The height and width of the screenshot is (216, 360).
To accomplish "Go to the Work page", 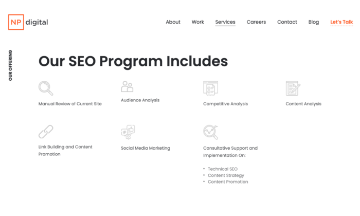I will [x=197, y=22].
